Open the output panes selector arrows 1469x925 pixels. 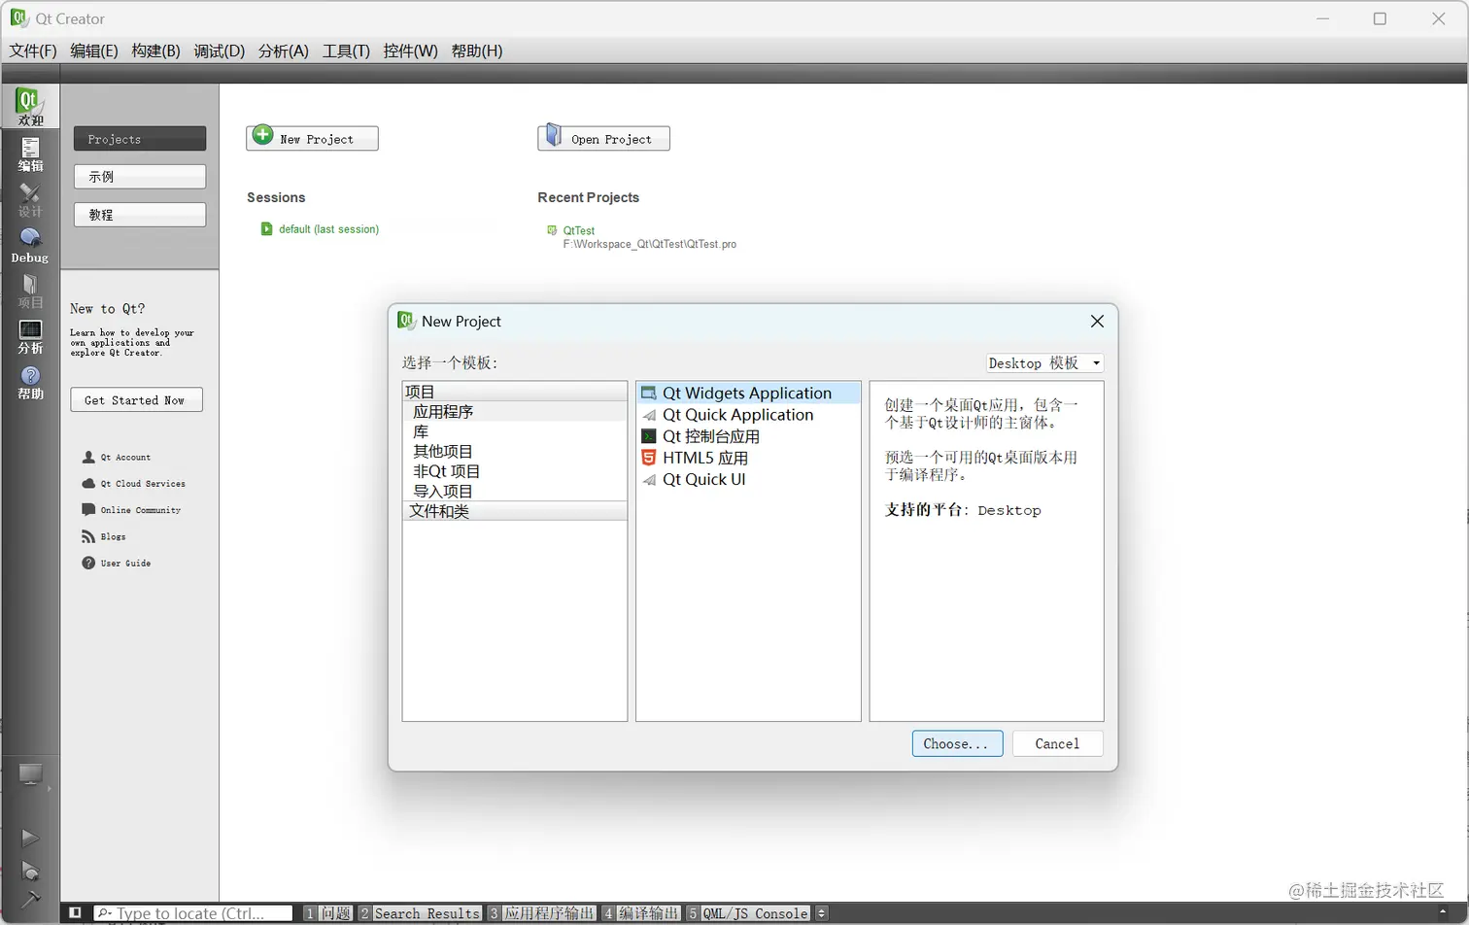click(x=822, y=913)
